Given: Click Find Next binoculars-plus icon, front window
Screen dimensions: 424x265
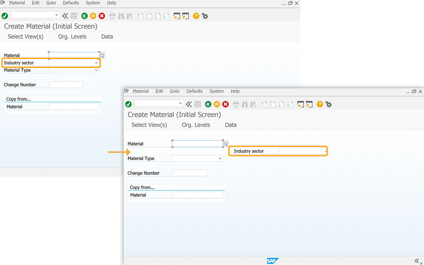Looking at the screenshot, I should [x=253, y=104].
